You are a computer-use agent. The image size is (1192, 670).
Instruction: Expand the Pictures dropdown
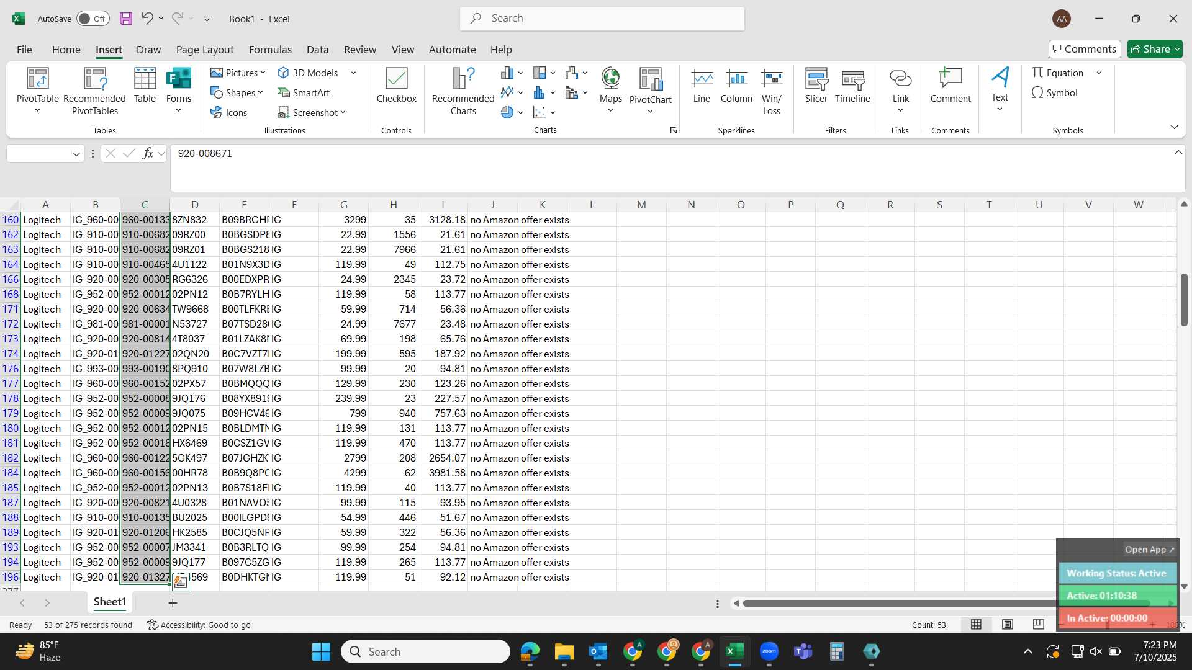(263, 73)
